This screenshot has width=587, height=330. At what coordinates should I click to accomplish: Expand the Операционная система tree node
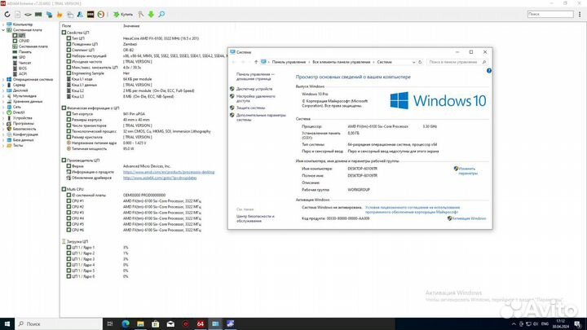pyautogui.click(x=3, y=79)
